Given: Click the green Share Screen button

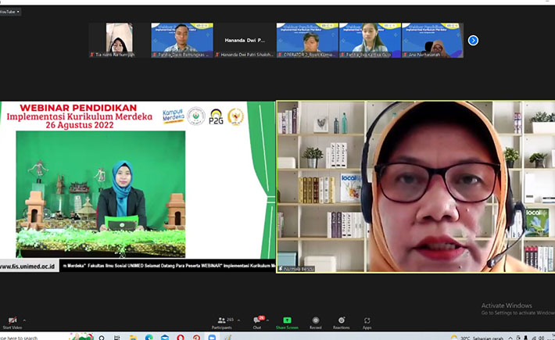Looking at the screenshot, I should point(287,322).
